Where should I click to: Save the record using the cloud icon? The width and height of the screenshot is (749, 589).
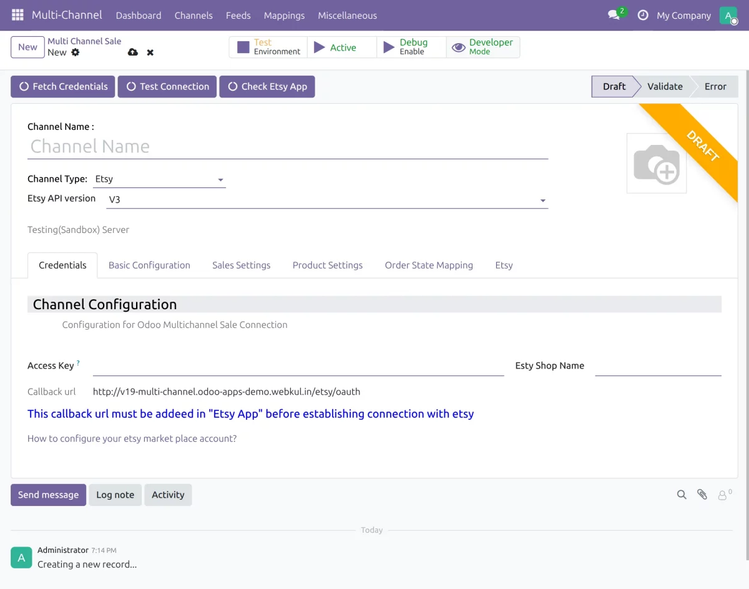(132, 52)
